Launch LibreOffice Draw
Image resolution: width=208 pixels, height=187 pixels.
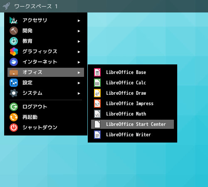pos(132,93)
